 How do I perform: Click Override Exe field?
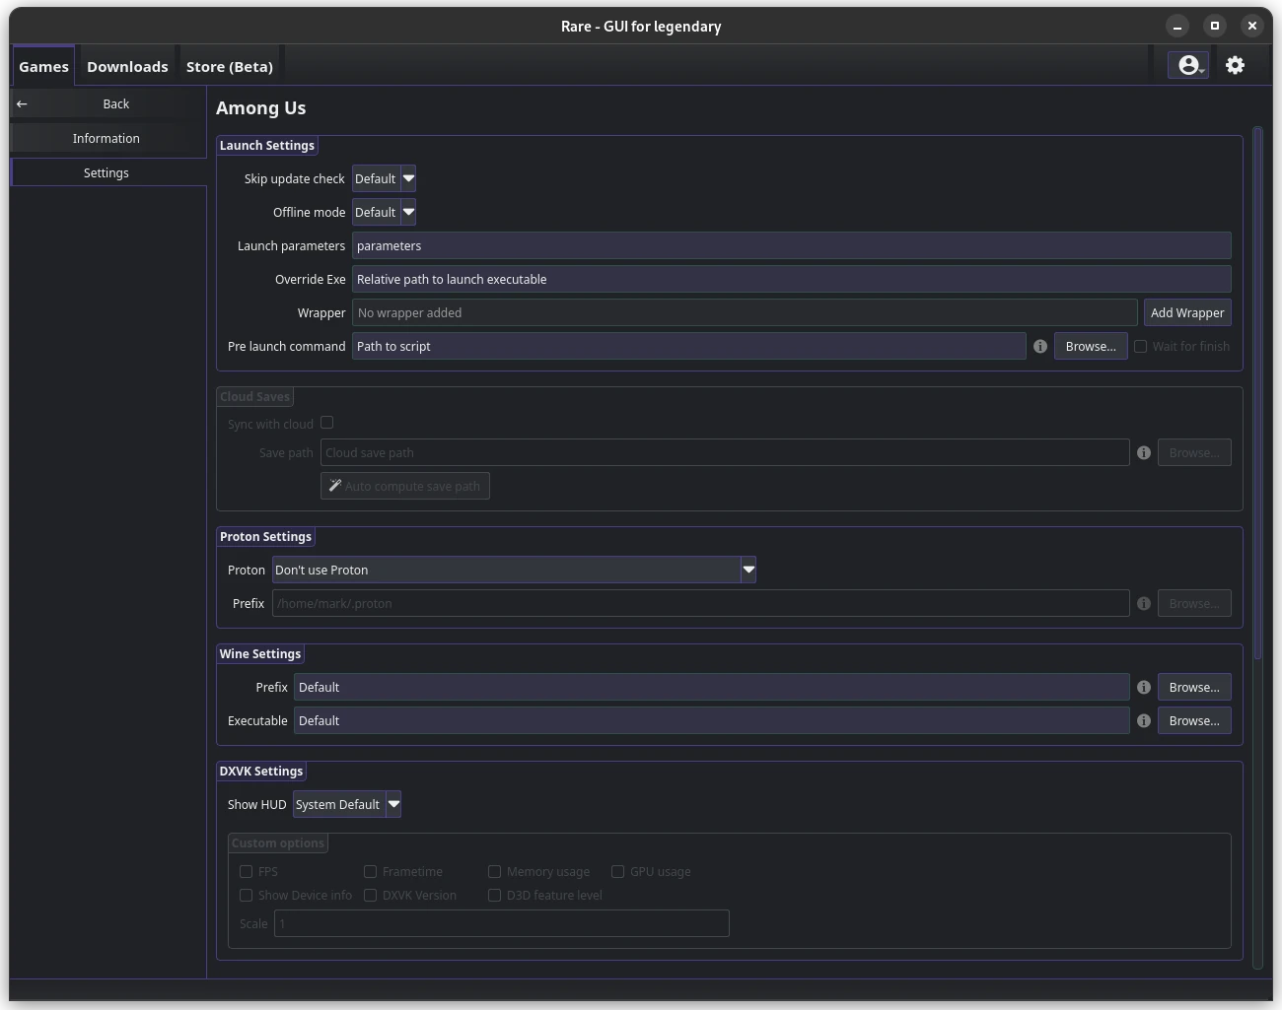[x=792, y=279]
